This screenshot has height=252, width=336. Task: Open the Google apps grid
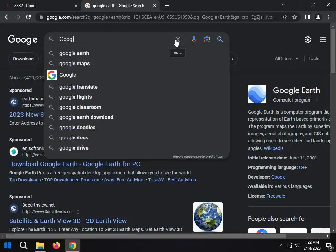pyautogui.click(x=323, y=40)
